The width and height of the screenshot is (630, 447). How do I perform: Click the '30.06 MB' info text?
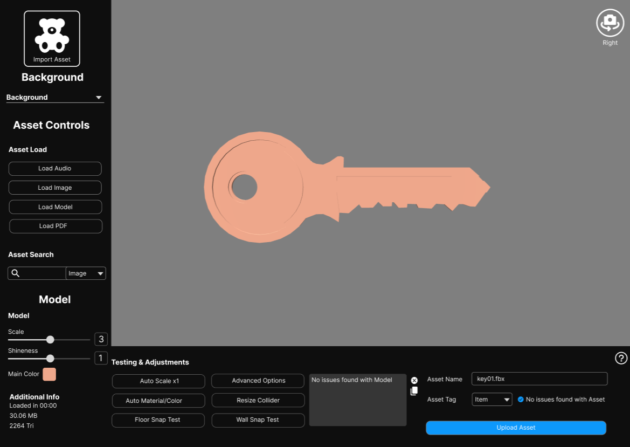point(23,416)
